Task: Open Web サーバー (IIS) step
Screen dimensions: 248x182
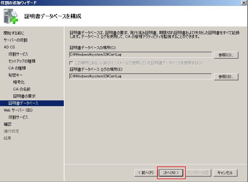Action: [x=18, y=110]
